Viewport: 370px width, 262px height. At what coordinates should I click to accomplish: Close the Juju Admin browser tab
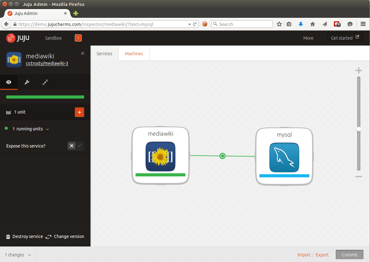pos(65,13)
